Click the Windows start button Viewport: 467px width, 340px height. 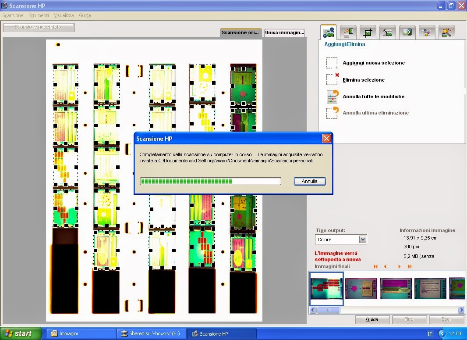[21, 333]
